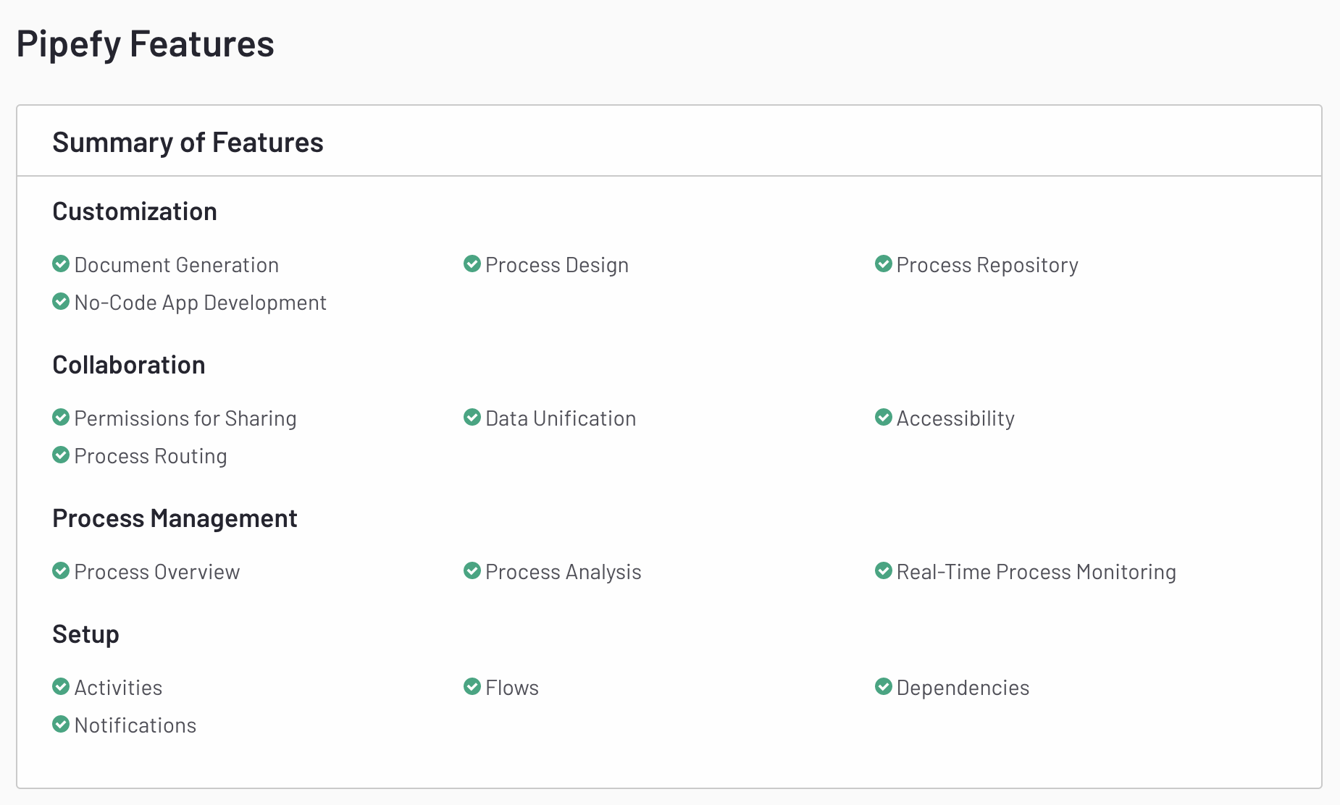Select the 'Real-Time Process Monitoring' text
This screenshot has width=1340, height=805.
1037,572
